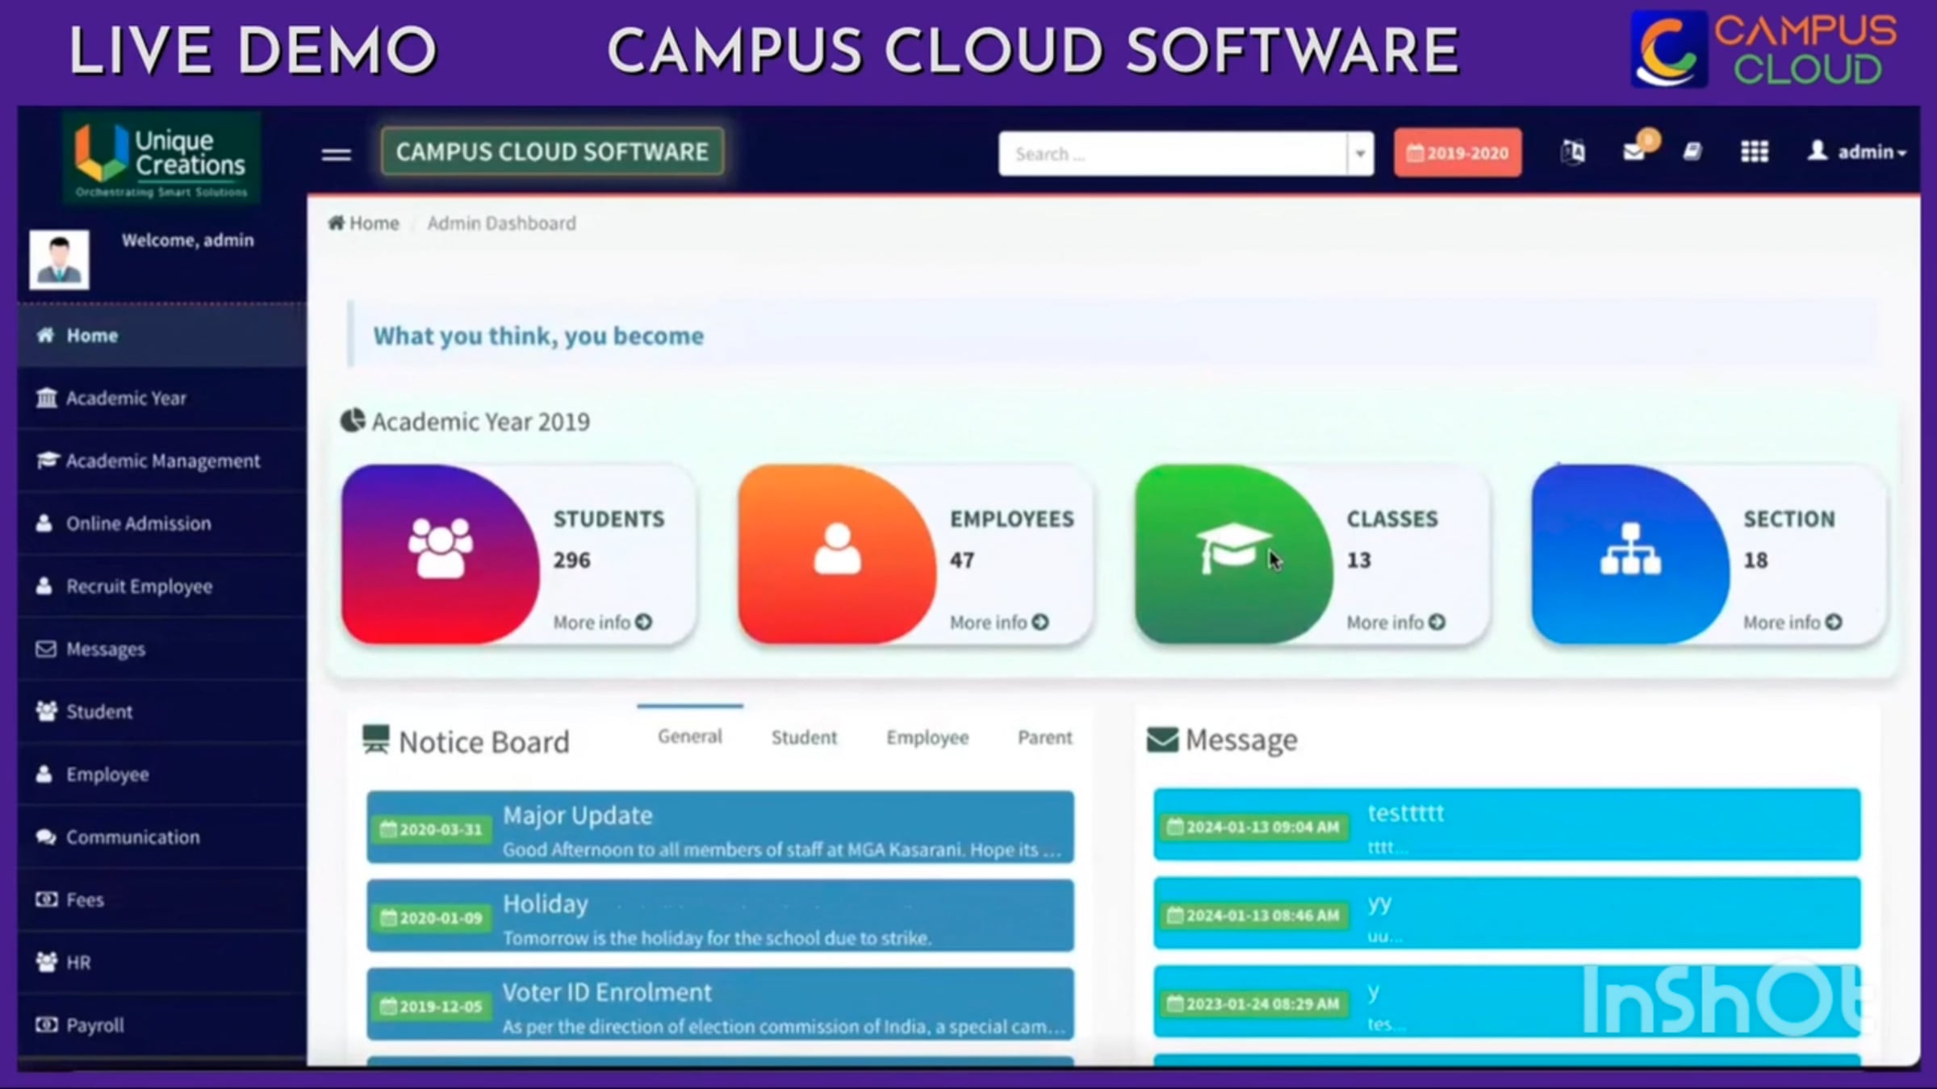Open HR in the sidebar

pyautogui.click(x=161, y=962)
